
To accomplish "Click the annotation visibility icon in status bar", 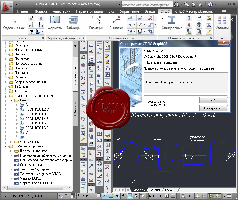I will click(x=198, y=195).
